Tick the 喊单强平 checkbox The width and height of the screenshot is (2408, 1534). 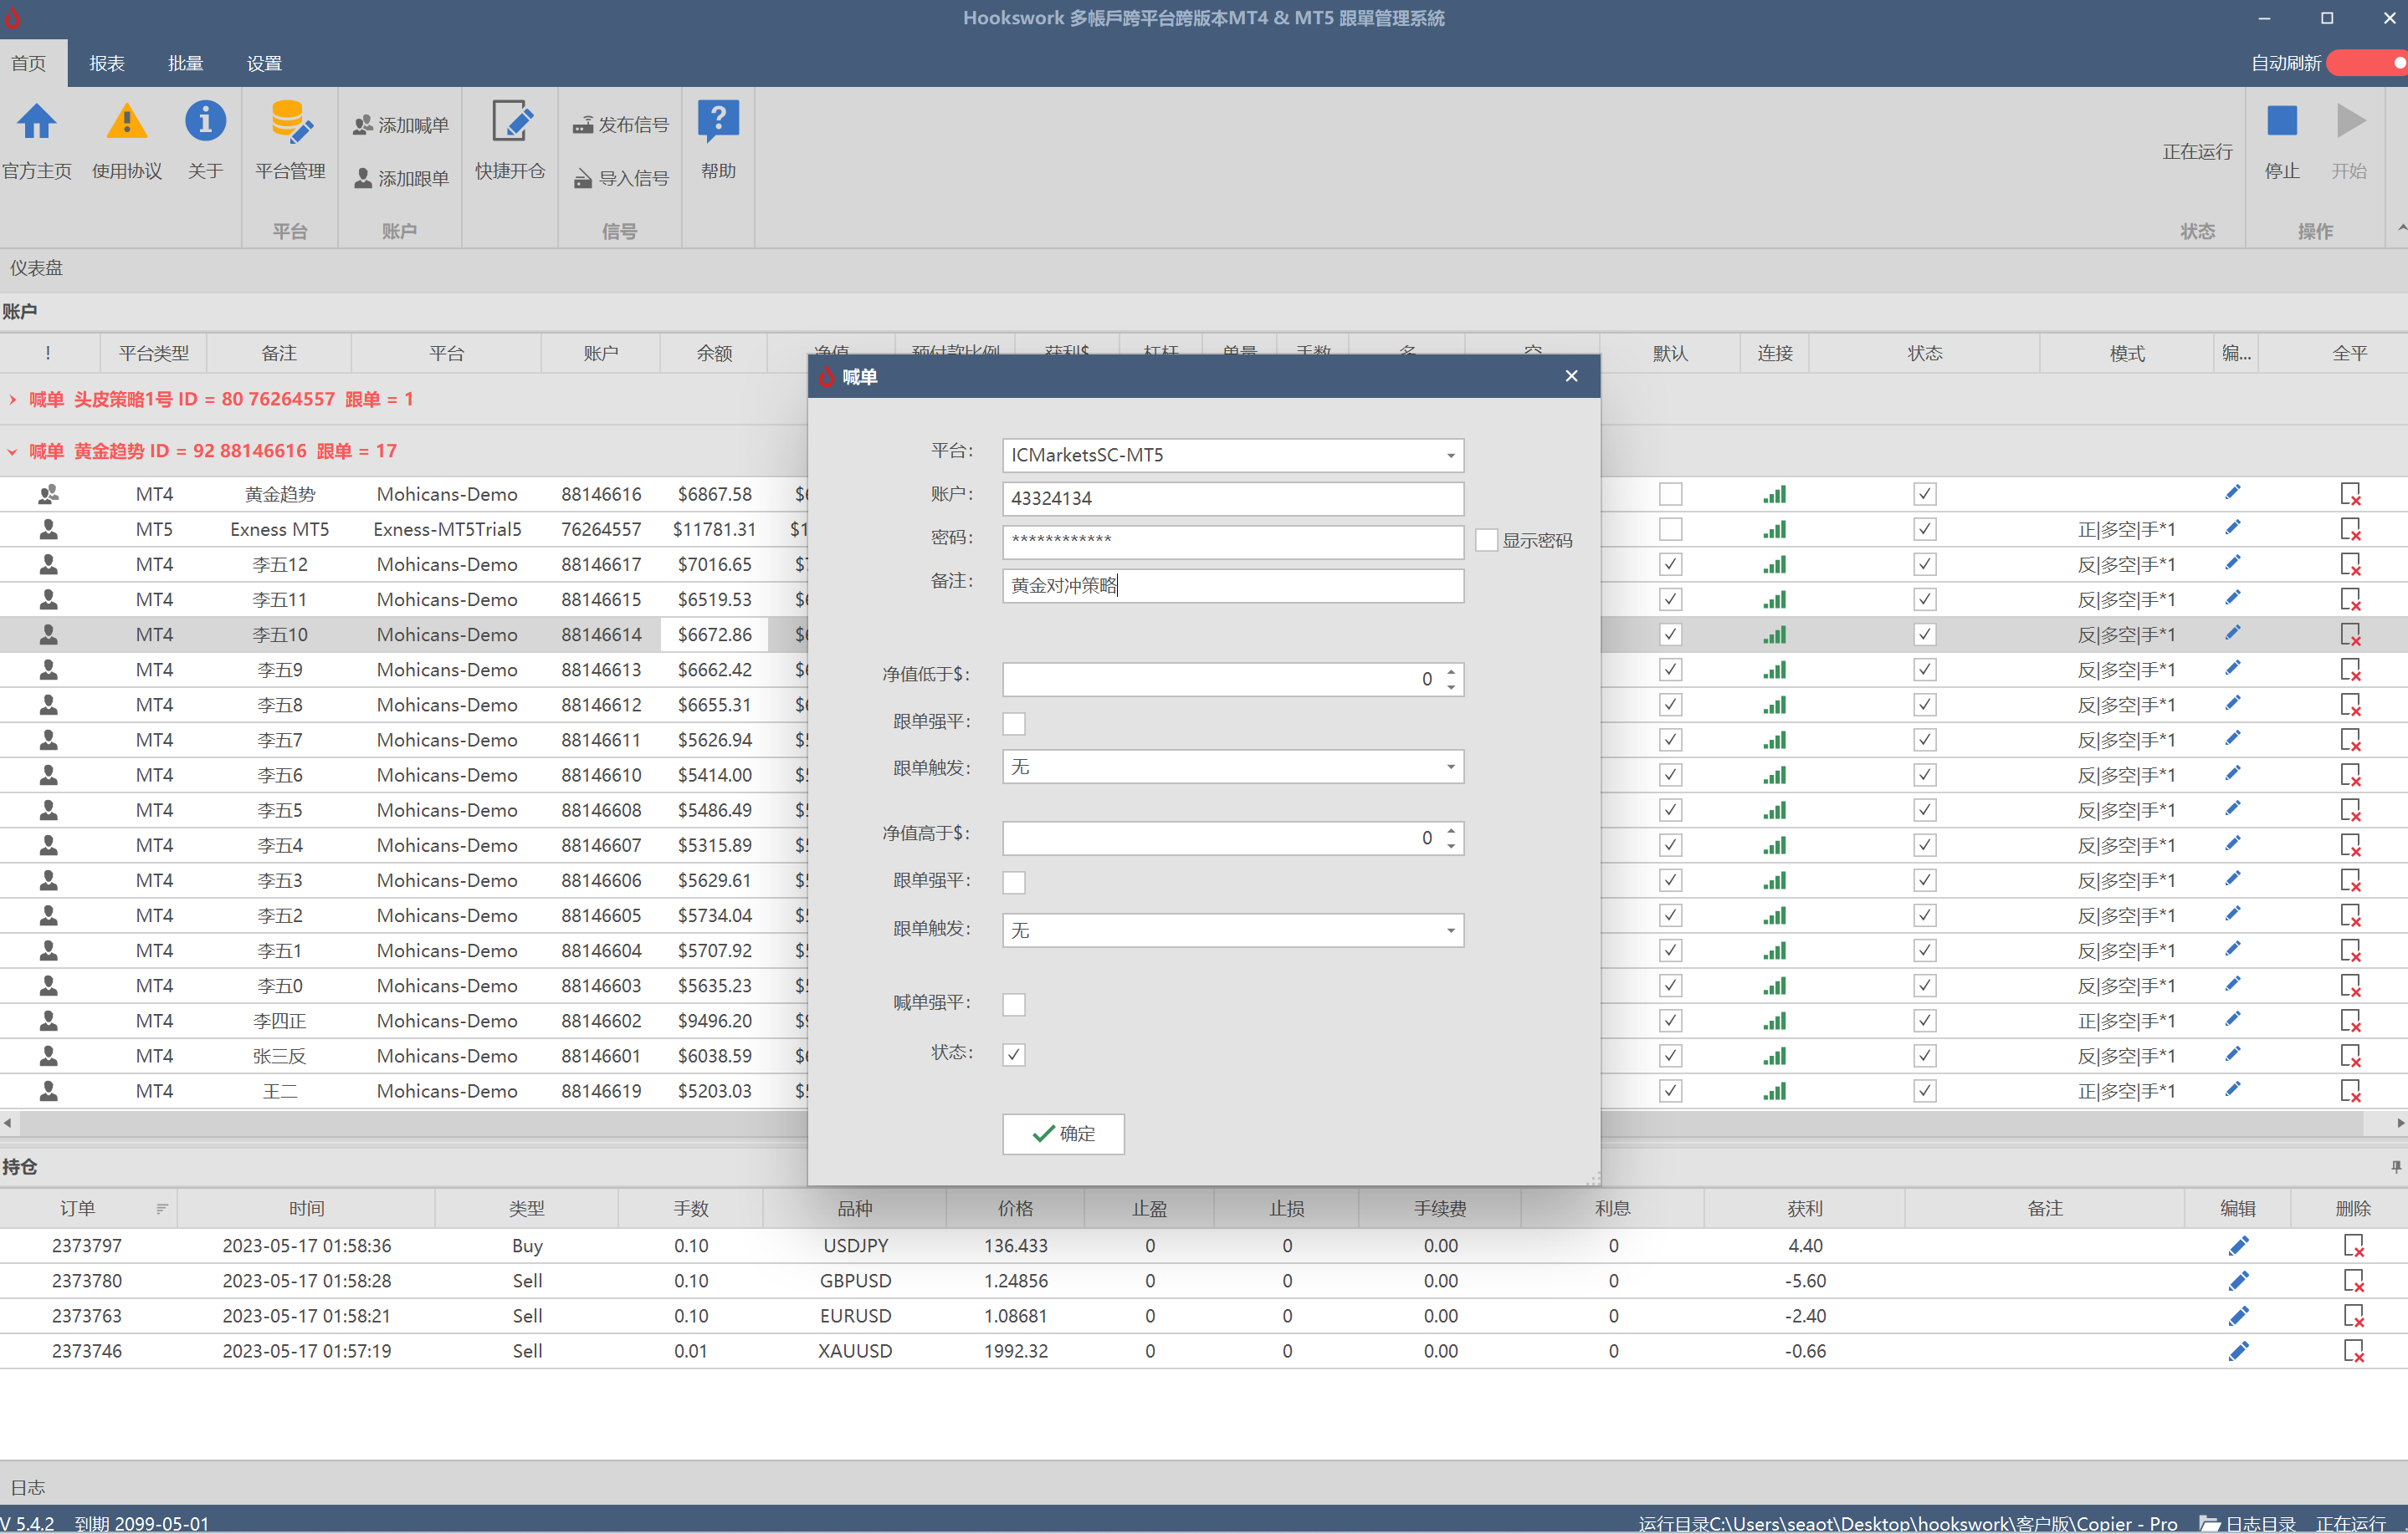[x=1014, y=1004]
